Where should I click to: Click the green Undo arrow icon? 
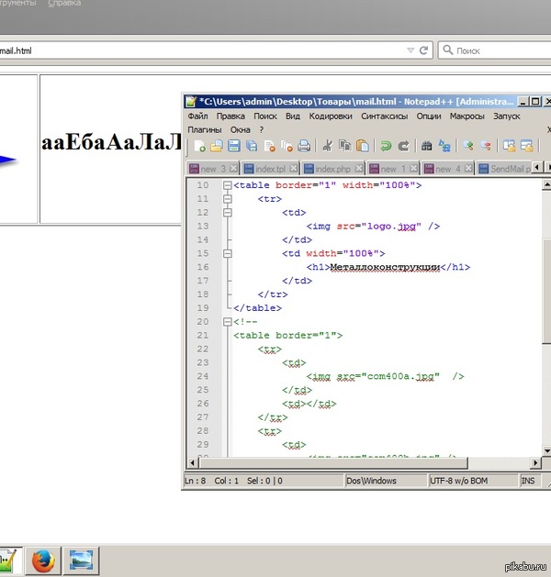point(387,146)
